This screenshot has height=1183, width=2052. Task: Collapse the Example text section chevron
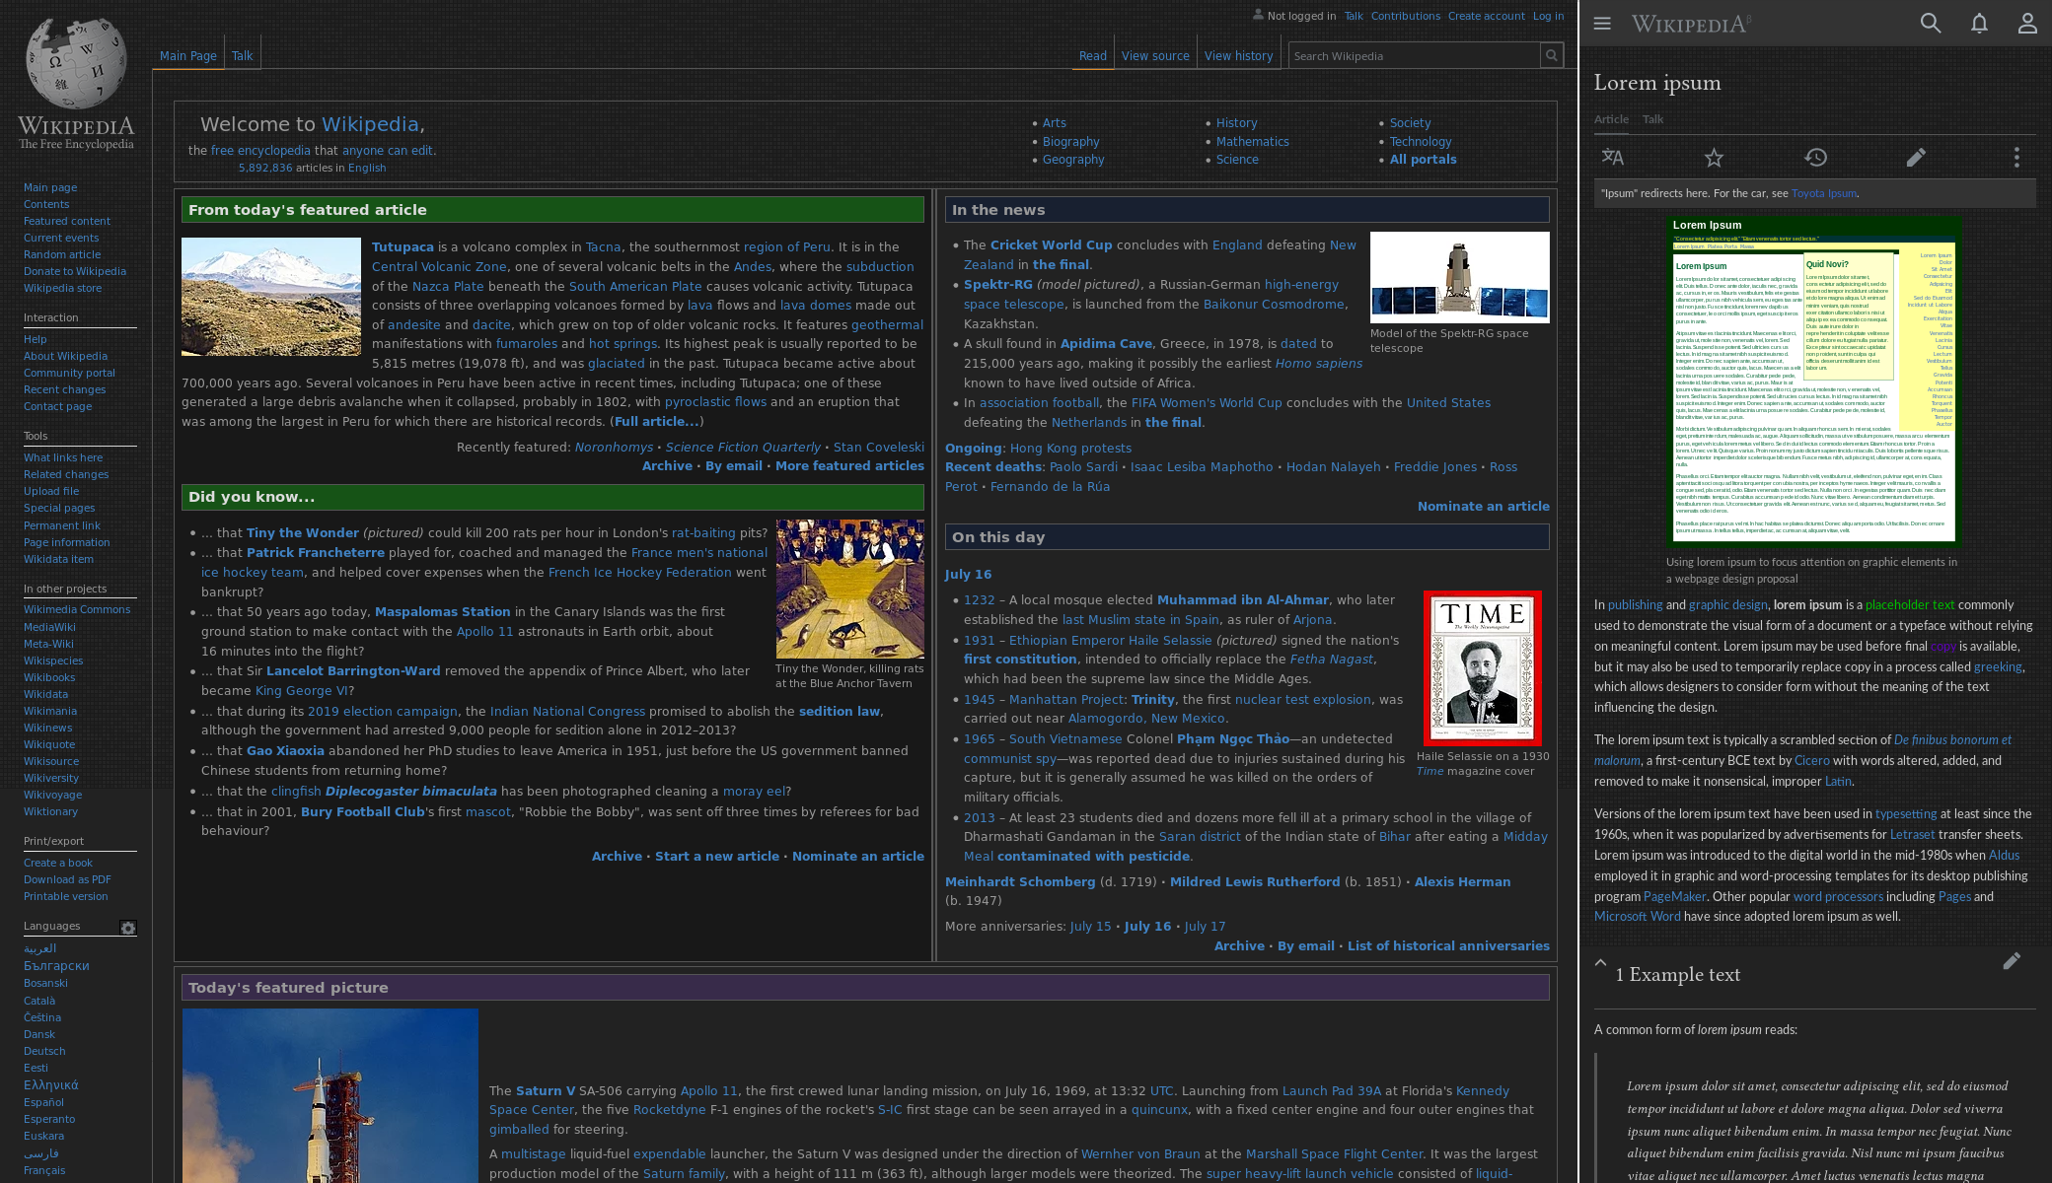point(1601,963)
